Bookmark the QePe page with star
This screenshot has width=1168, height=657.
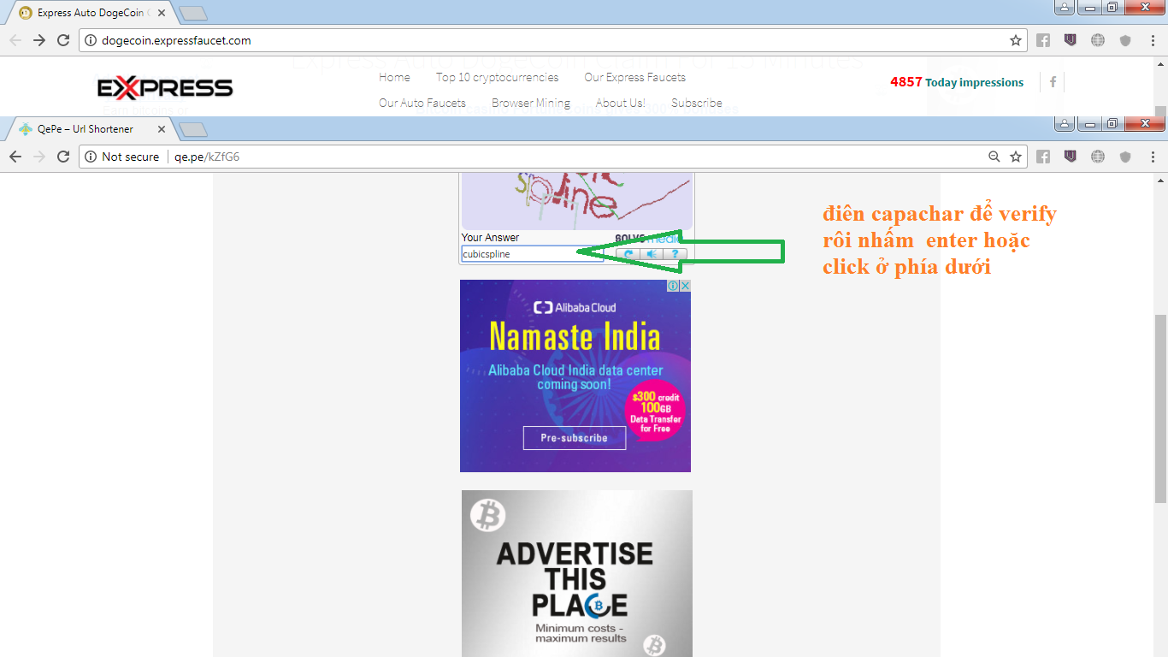[1016, 157]
